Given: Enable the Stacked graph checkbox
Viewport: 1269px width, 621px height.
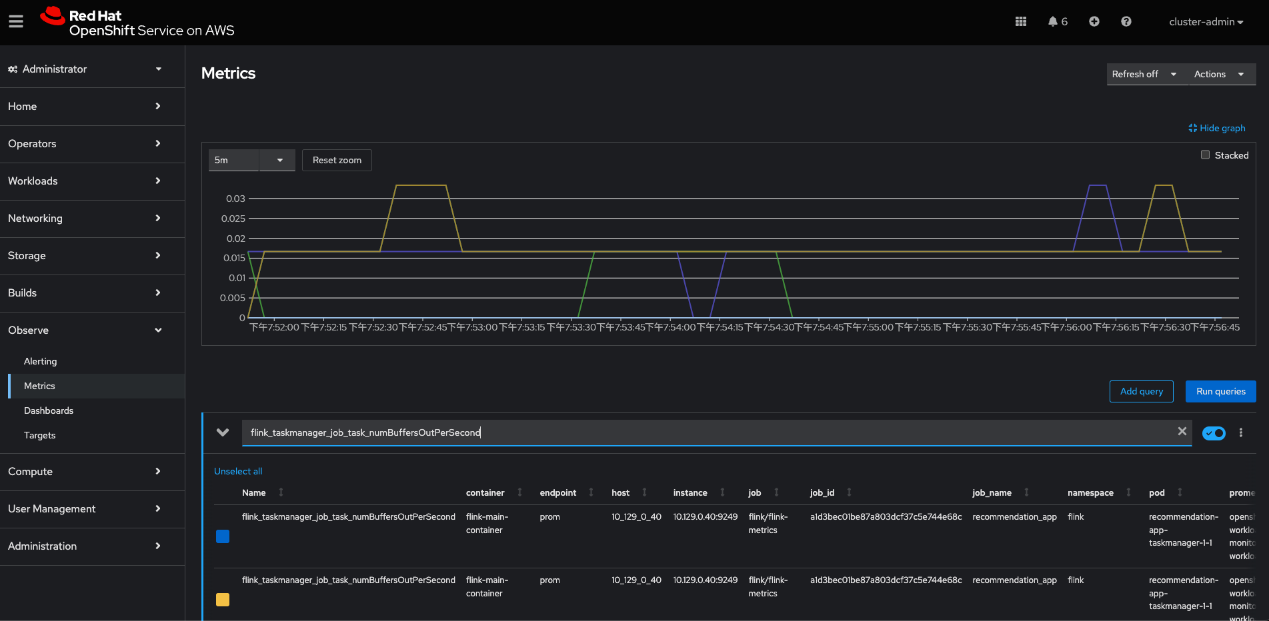Looking at the screenshot, I should pos(1205,155).
